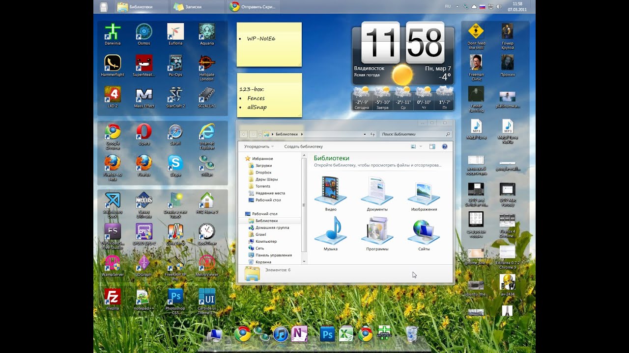This screenshot has width=629, height=353.
Task: Open the Darwinia desktop shortcut
Action: [113, 34]
